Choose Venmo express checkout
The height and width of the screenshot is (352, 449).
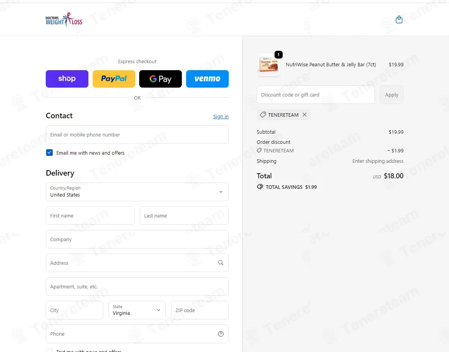tap(207, 79)
